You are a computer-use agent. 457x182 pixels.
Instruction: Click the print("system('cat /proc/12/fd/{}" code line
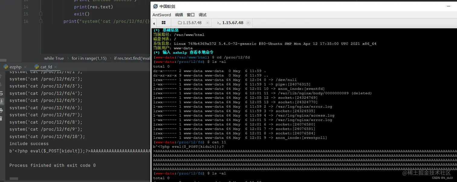[x=107, y=21]
